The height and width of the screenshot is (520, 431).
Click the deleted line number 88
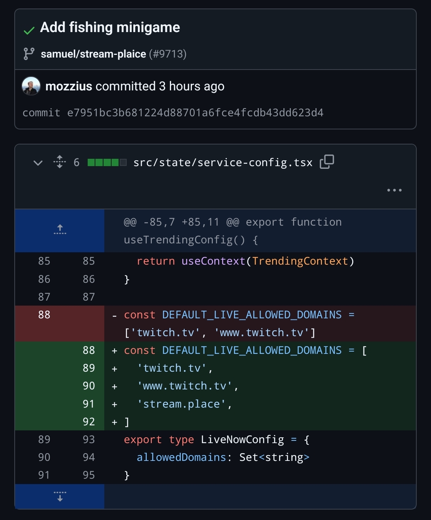click(44, 315)
